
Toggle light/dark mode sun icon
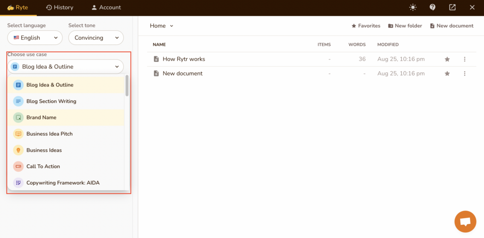tap(413, 8)
